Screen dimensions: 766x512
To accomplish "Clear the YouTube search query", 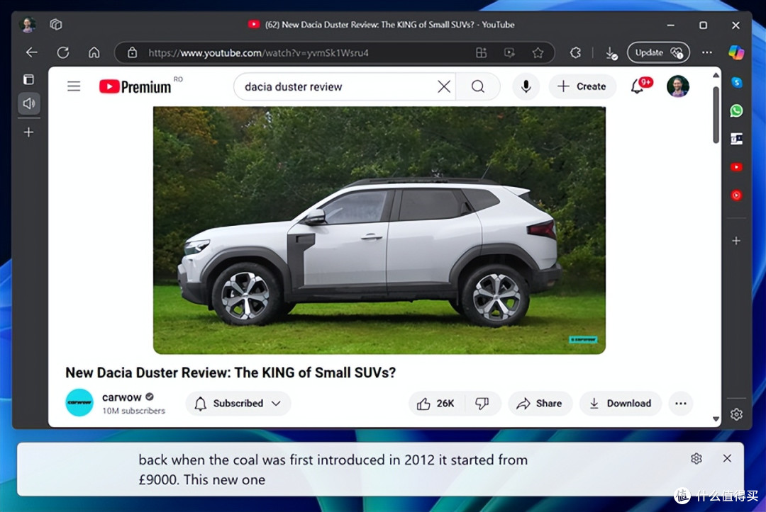I will (444, 87).
